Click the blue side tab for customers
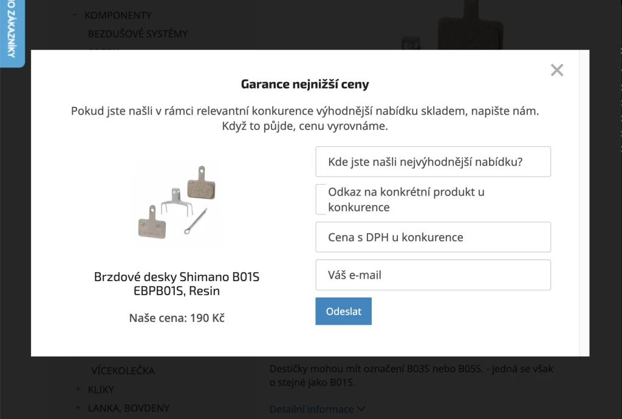 pyautogui.click(x=12, y=33)
